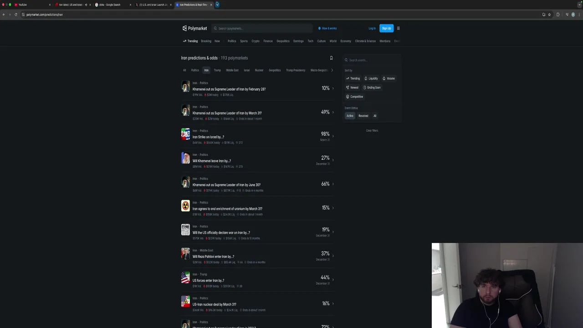The width and height of the screenshot is (583, 328).
Task: Sort events by Ending Soon
Action: pyautogui.click(x=372, y=87)
